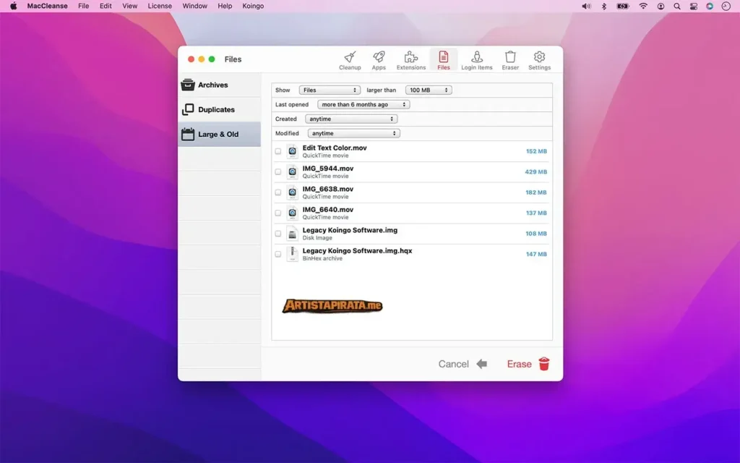This screenshot has height=463, width=740.
Task: Open MacCleanse Settings via gear icon
Action: click(x=539, y=59)
